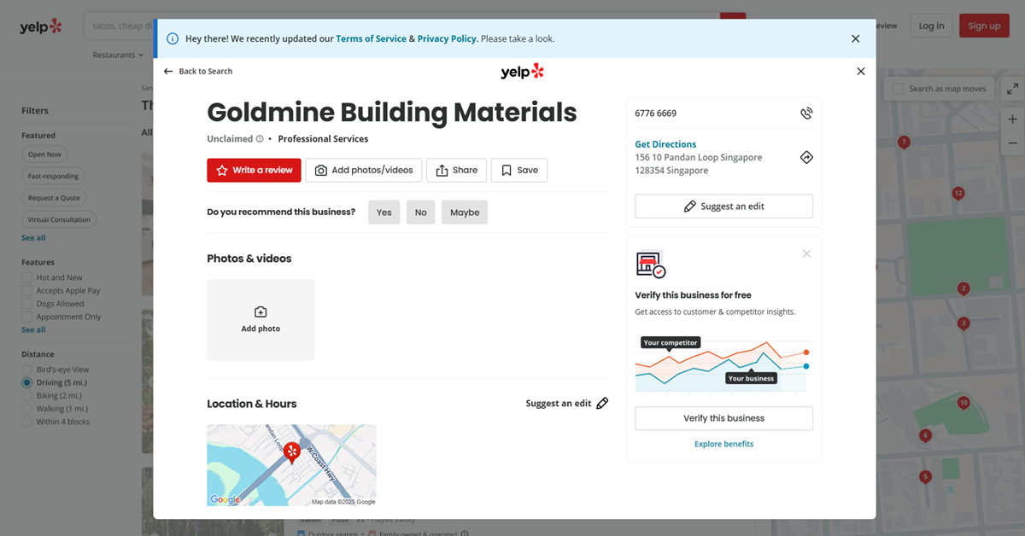The height and width of the screenshot is (536, 1025).
Task: Click map pin number 7
Action: (904, 143)
